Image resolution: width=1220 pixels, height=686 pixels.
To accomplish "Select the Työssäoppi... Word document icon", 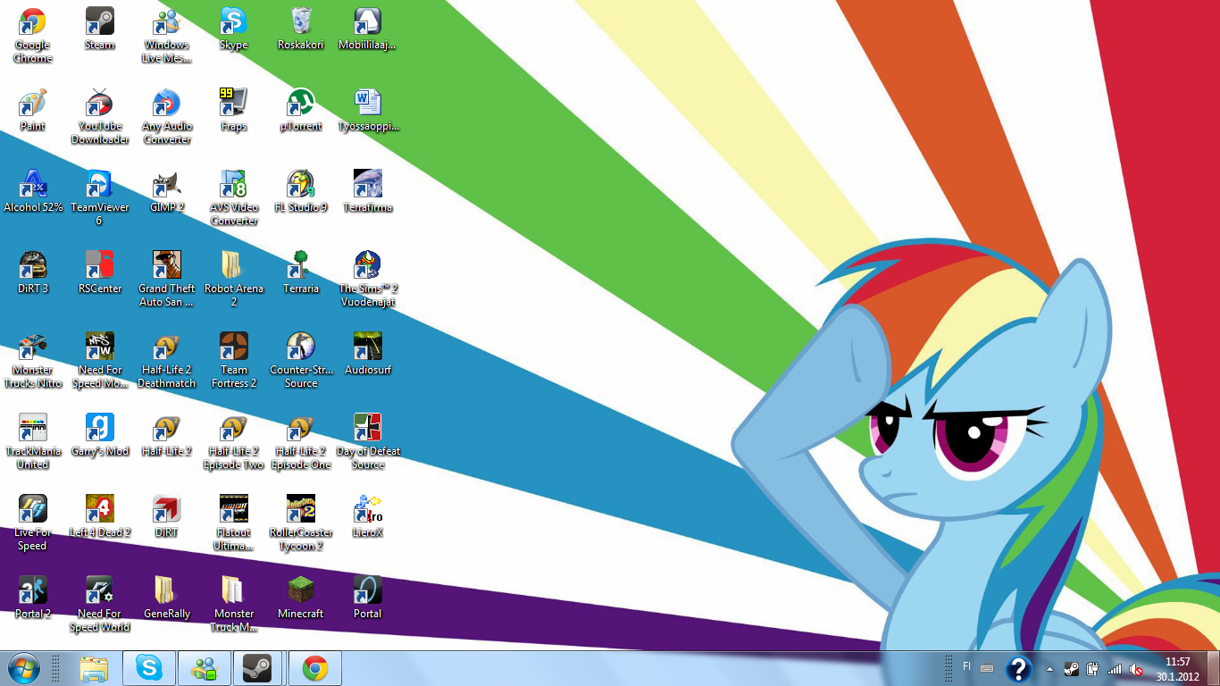I will tap(368, 111).
